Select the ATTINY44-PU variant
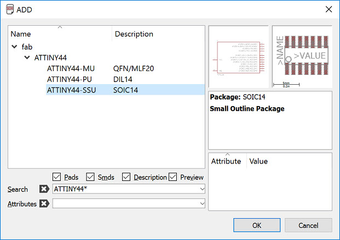 click(70, 79)
